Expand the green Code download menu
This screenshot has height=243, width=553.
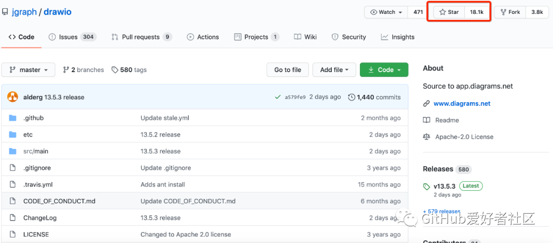[x=384, y=70]
